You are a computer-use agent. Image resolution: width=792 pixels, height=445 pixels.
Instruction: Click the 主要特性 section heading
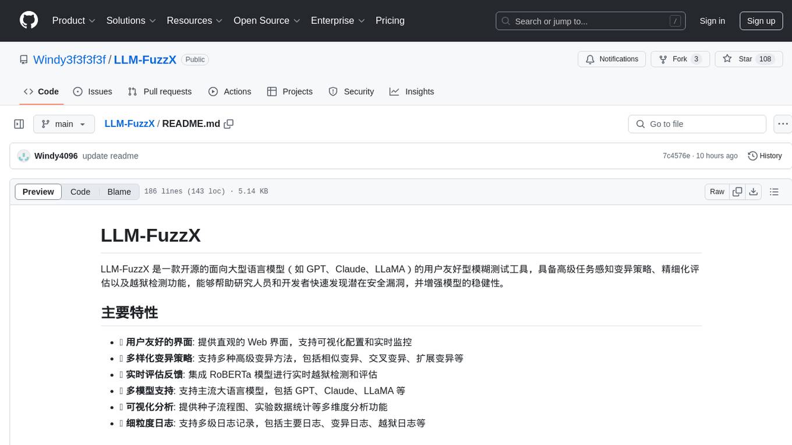[129, 312]
